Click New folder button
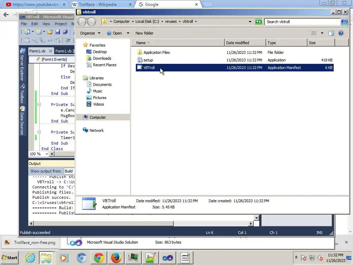353x265 pixels. [144, 33]
